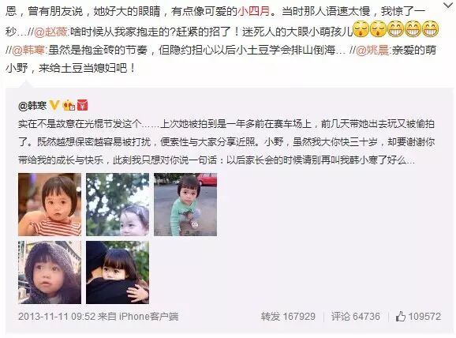Open photo of child under trees
Viewport: 456px width, 338px height.
pyautogui.click(x=118, y=205)
